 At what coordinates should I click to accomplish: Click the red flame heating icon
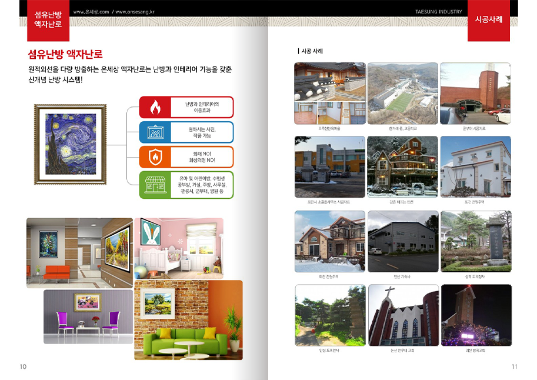tap(155, 107)
